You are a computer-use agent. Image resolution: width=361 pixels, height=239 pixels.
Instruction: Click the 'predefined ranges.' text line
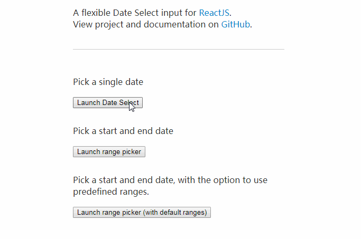click(x=111, y=192)
